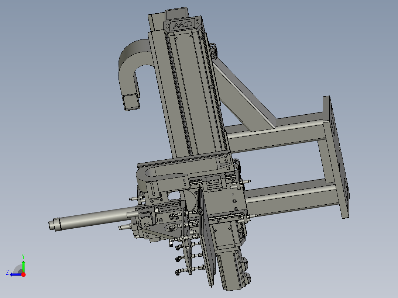This screenshot has height=298, width=398.
Task: Click the green Y axis of the triad
Action: pyautogui.click(x=23, y=266)
